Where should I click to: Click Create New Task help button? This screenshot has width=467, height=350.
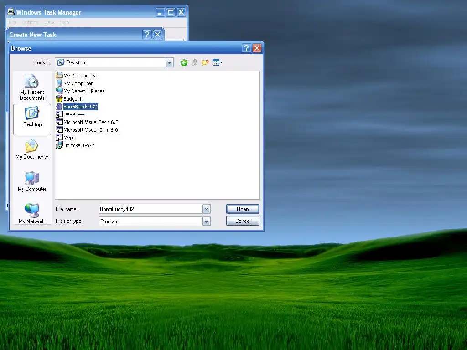tap(147, 35)
